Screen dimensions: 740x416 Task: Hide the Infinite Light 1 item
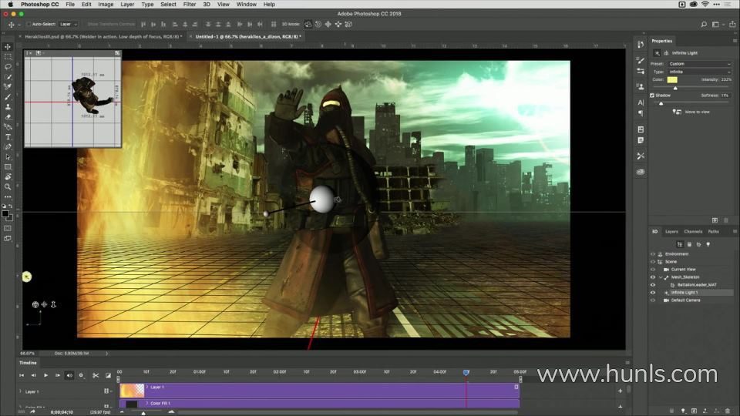tap(653, 293)
